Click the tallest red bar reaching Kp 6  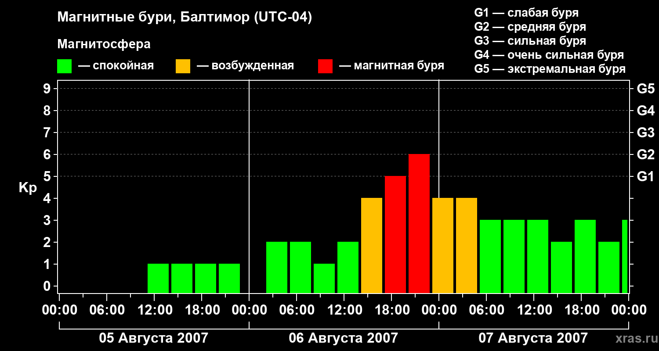(x=419, y=224)
